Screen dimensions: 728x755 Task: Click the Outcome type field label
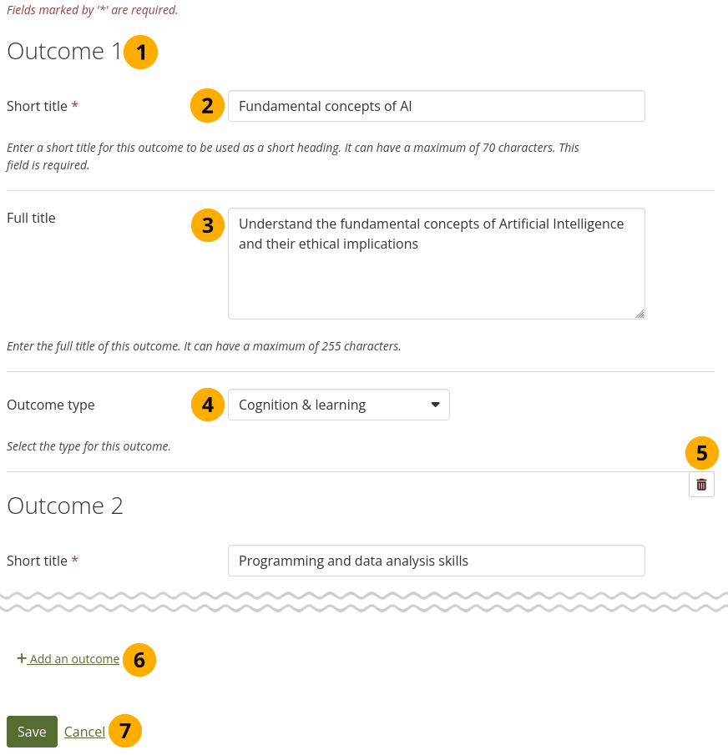coord(51,405)
